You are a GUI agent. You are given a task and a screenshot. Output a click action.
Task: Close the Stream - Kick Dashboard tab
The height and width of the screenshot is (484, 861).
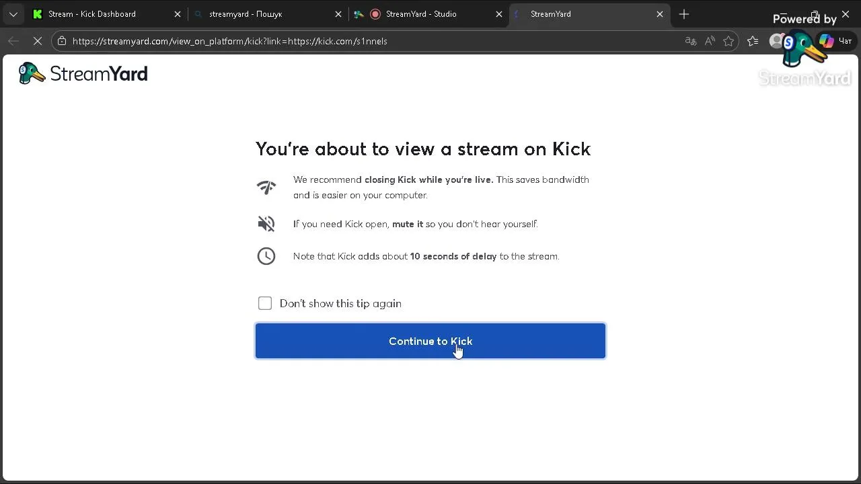click(178, 14)
